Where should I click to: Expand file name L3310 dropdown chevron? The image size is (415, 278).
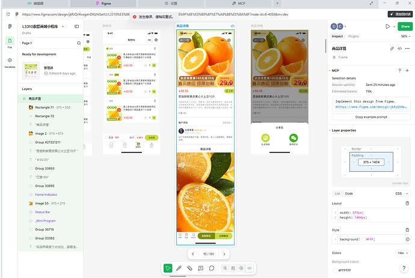tap(63, 26)
